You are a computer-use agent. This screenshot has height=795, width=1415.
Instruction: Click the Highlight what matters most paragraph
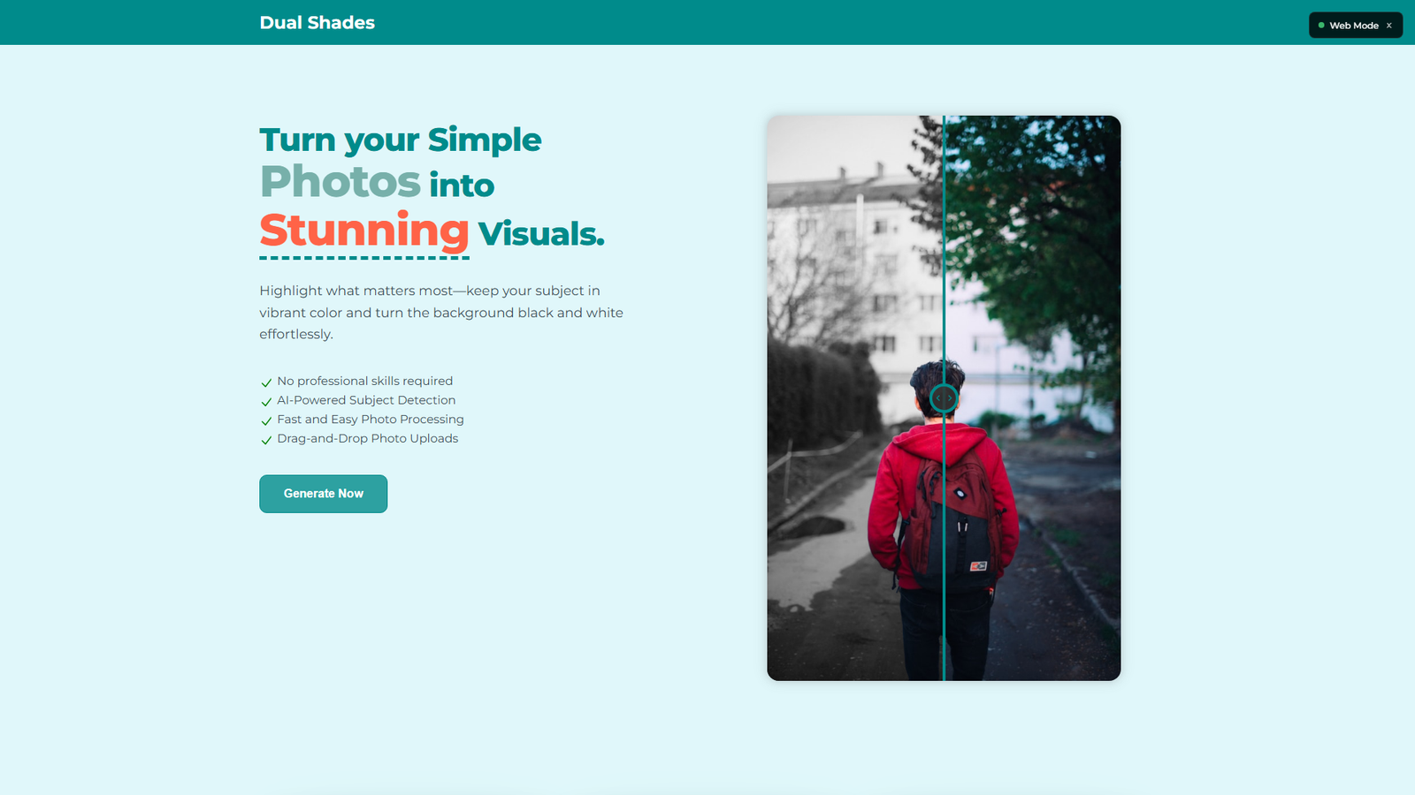[x=440, y=313]
